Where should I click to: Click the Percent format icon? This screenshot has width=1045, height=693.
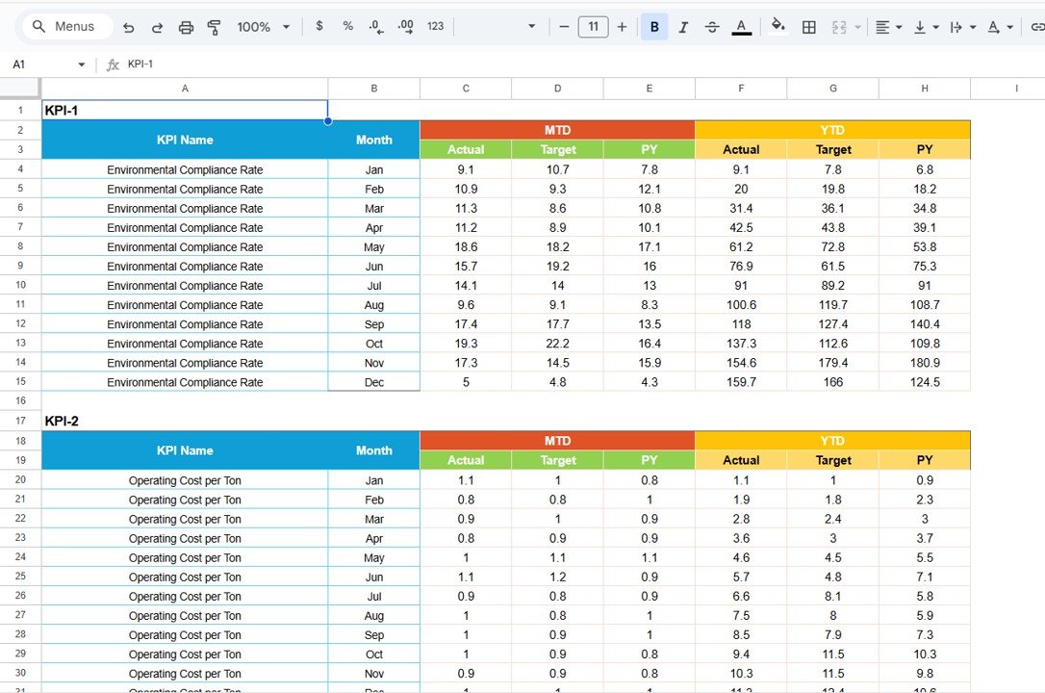347,26
